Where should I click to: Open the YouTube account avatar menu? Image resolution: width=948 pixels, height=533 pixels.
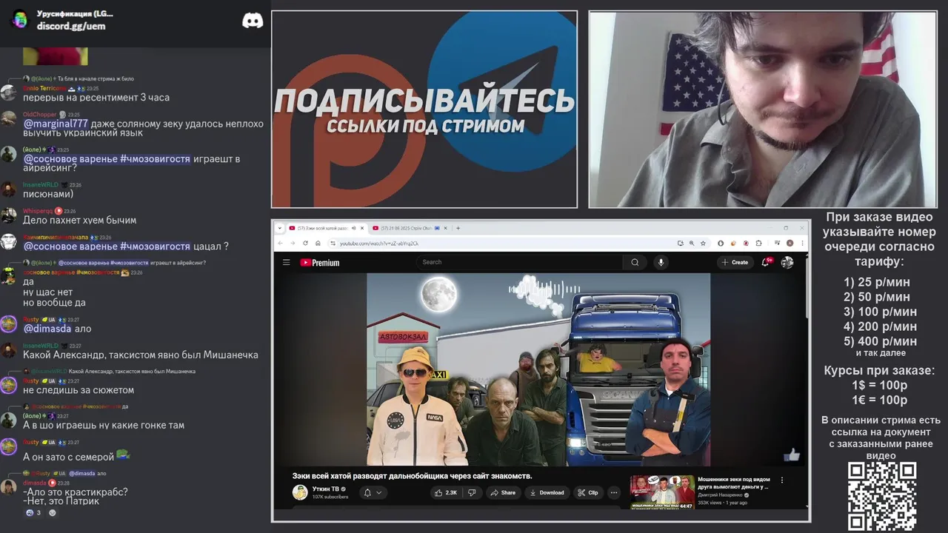point(787,262)
